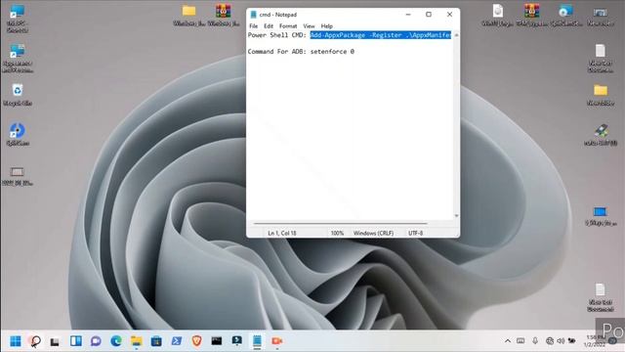Open volume speaker tray icon

pos(561,341)
